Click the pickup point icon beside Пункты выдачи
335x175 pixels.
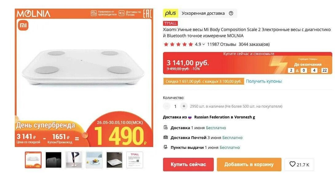pyautogui.click(x=166, y=147)
